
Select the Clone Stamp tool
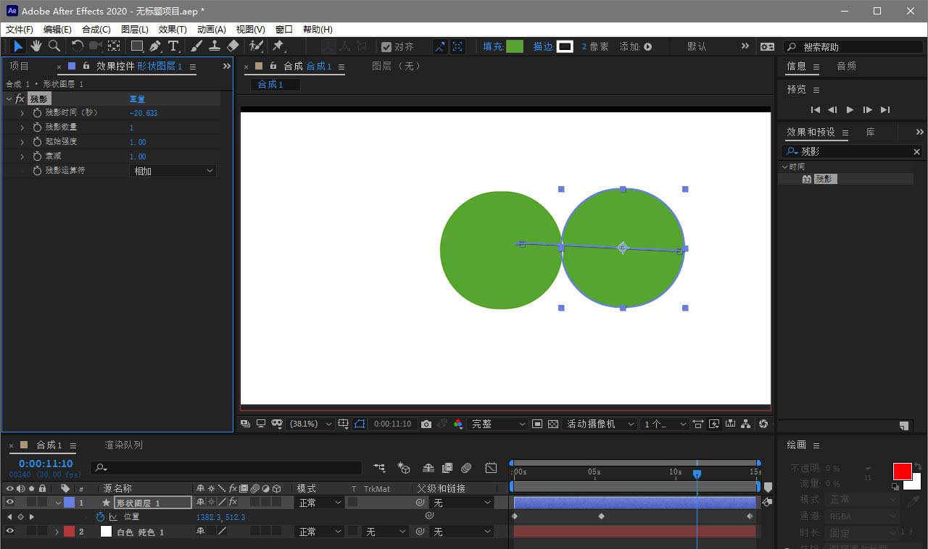(x=215, y=46)
